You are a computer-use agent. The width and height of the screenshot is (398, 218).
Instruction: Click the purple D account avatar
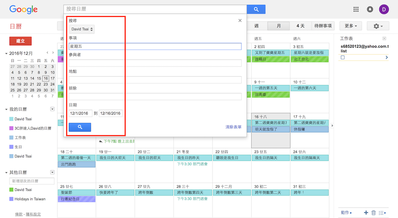coord(384,9)
